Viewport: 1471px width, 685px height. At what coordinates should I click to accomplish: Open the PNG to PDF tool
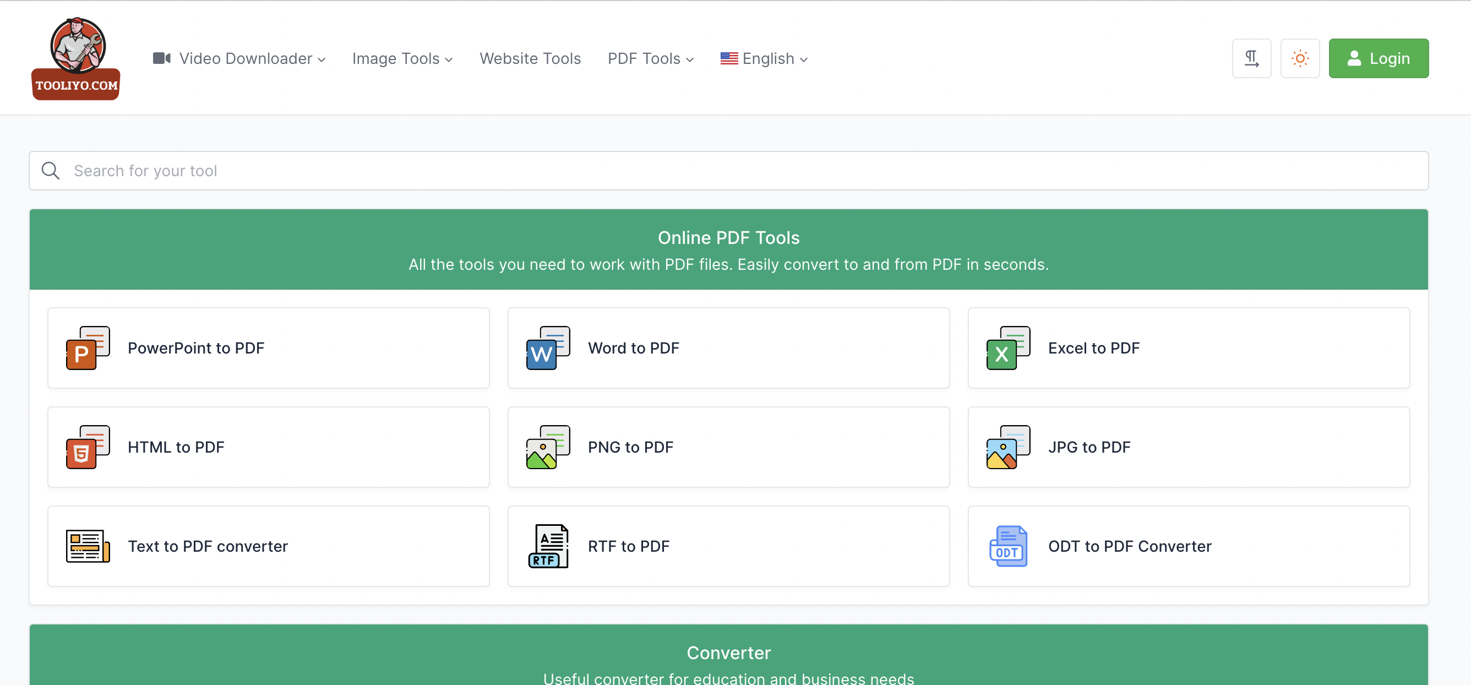tap(729, 447)
